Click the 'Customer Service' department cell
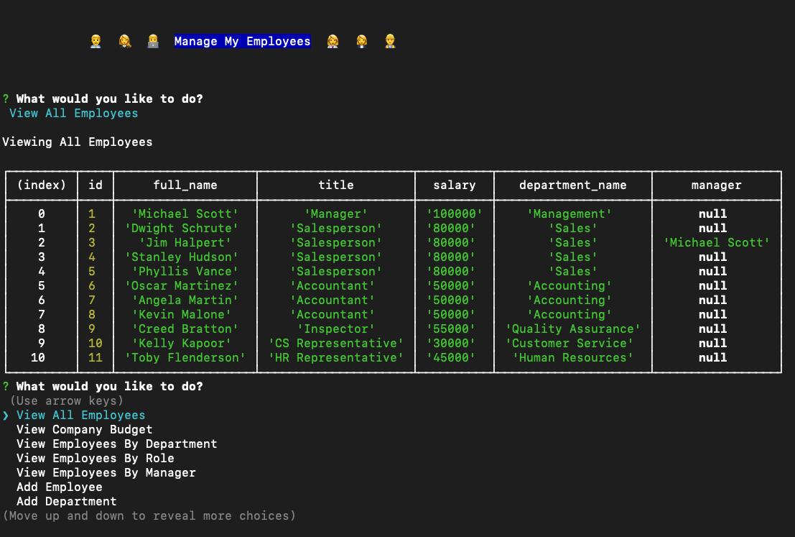The height and width of the screenshot is (537, 795). (569, 344)
